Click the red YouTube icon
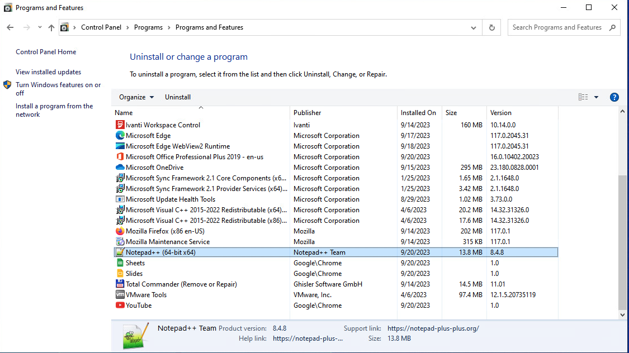 (x=120, y=305)
